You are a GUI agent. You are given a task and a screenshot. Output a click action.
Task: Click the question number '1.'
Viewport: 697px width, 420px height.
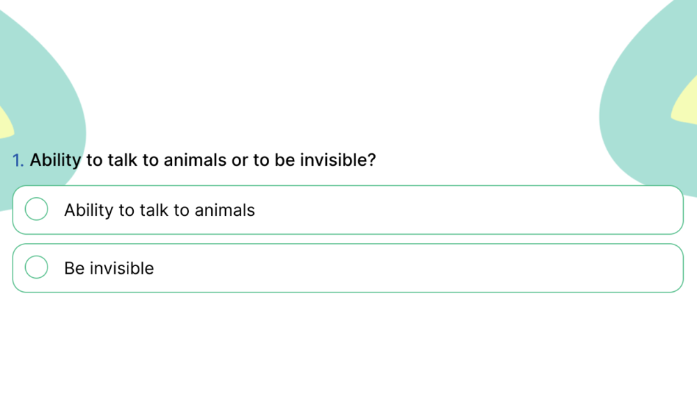(18, 160)
